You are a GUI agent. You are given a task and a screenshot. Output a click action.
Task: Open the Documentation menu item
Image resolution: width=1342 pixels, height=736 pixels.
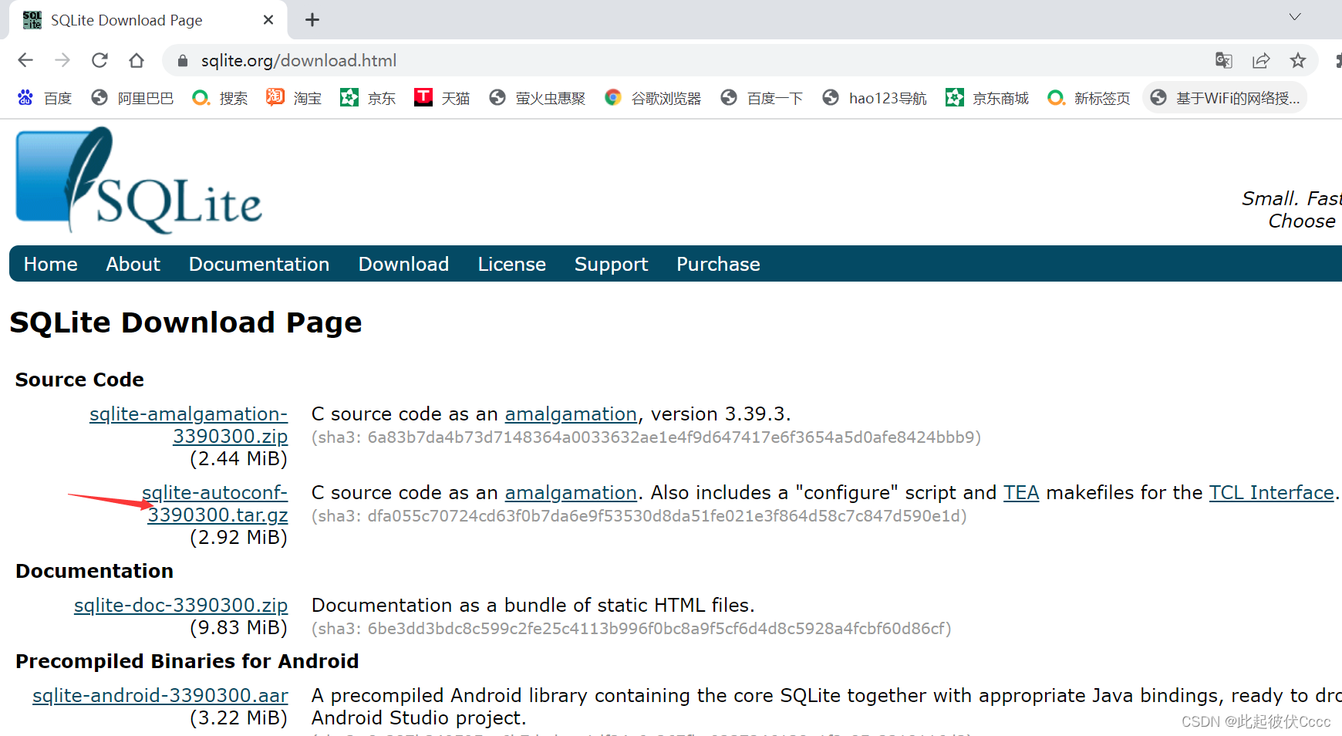click(259, 264)
